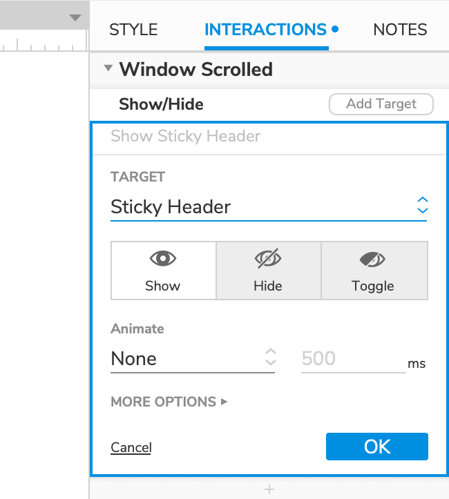Switch to the NOTES tab
449x499 pixels.
(x=400, y=30)
